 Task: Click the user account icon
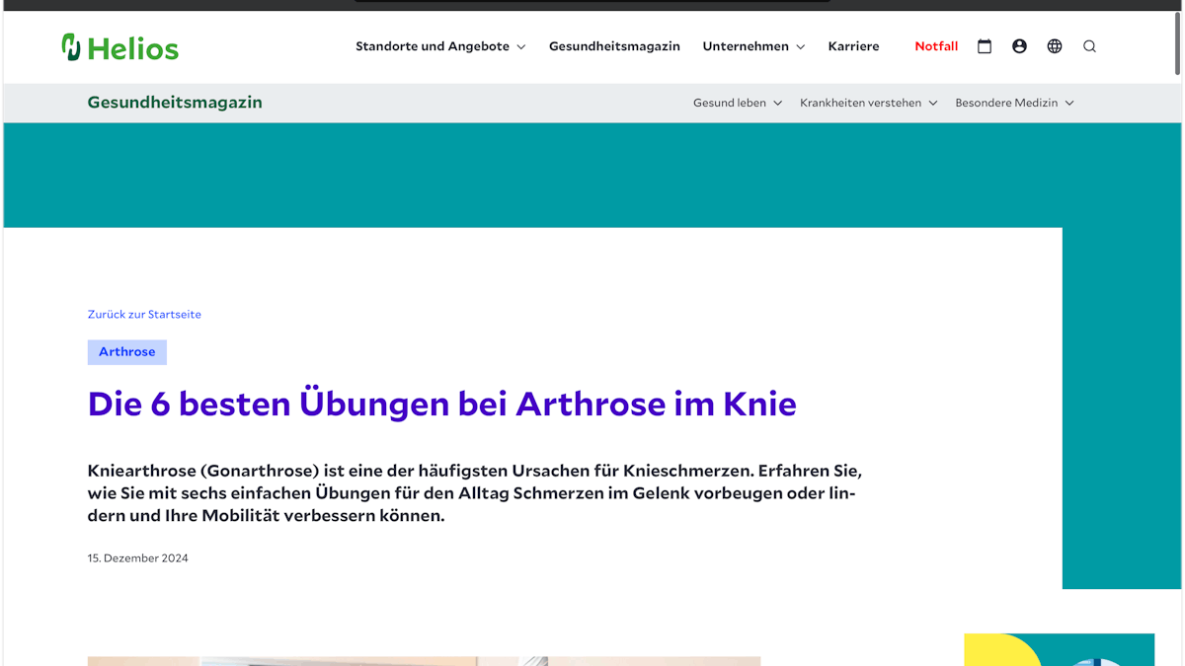1019,45
